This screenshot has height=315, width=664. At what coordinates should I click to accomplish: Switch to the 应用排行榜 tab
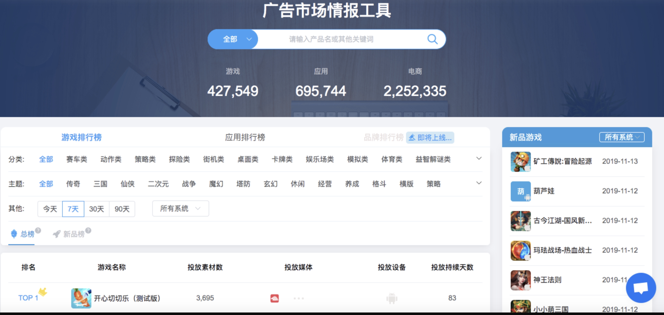245,137
